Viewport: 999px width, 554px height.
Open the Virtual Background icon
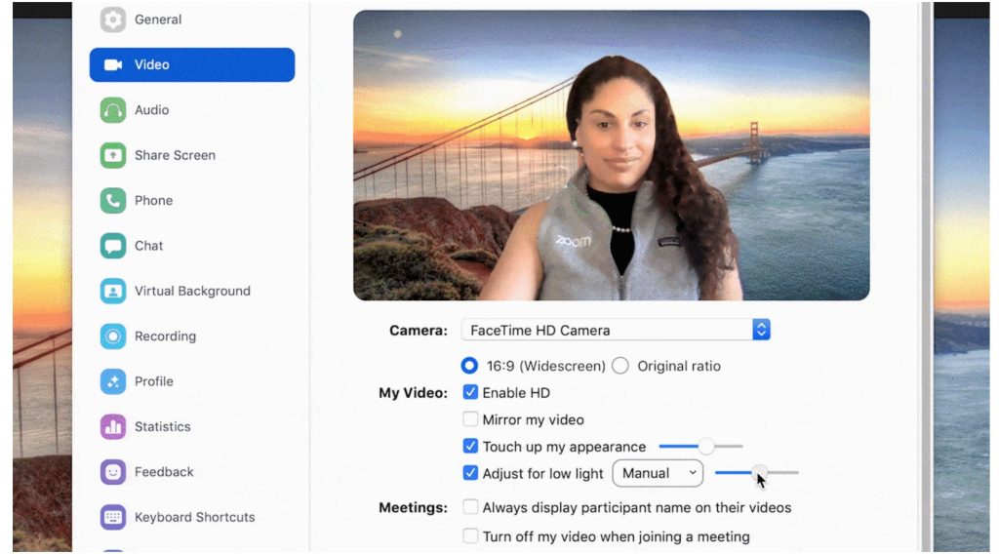113,291
